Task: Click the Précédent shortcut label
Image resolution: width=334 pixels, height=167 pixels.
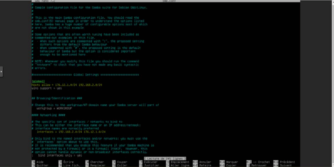Action: 287,162
